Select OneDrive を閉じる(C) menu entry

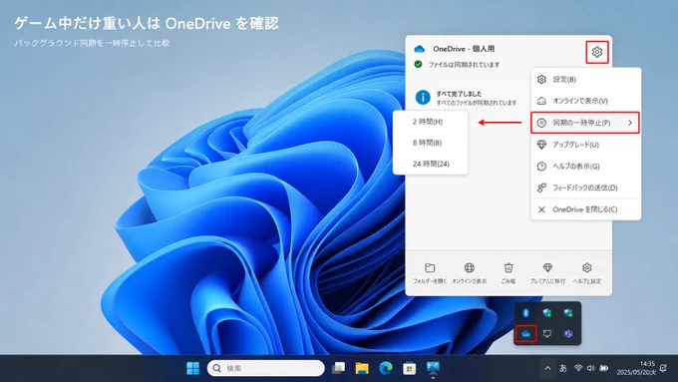click(x=586, y=209)
